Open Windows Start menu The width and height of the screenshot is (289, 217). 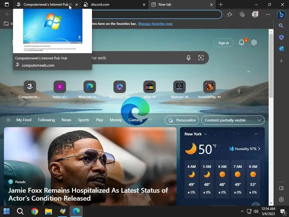coord(7,211)
